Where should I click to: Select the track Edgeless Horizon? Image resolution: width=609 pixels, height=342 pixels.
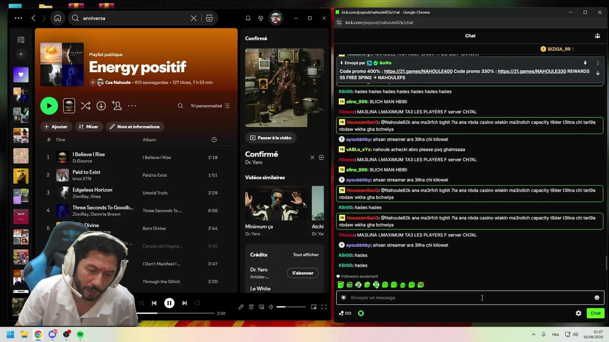tap(92, 190)
